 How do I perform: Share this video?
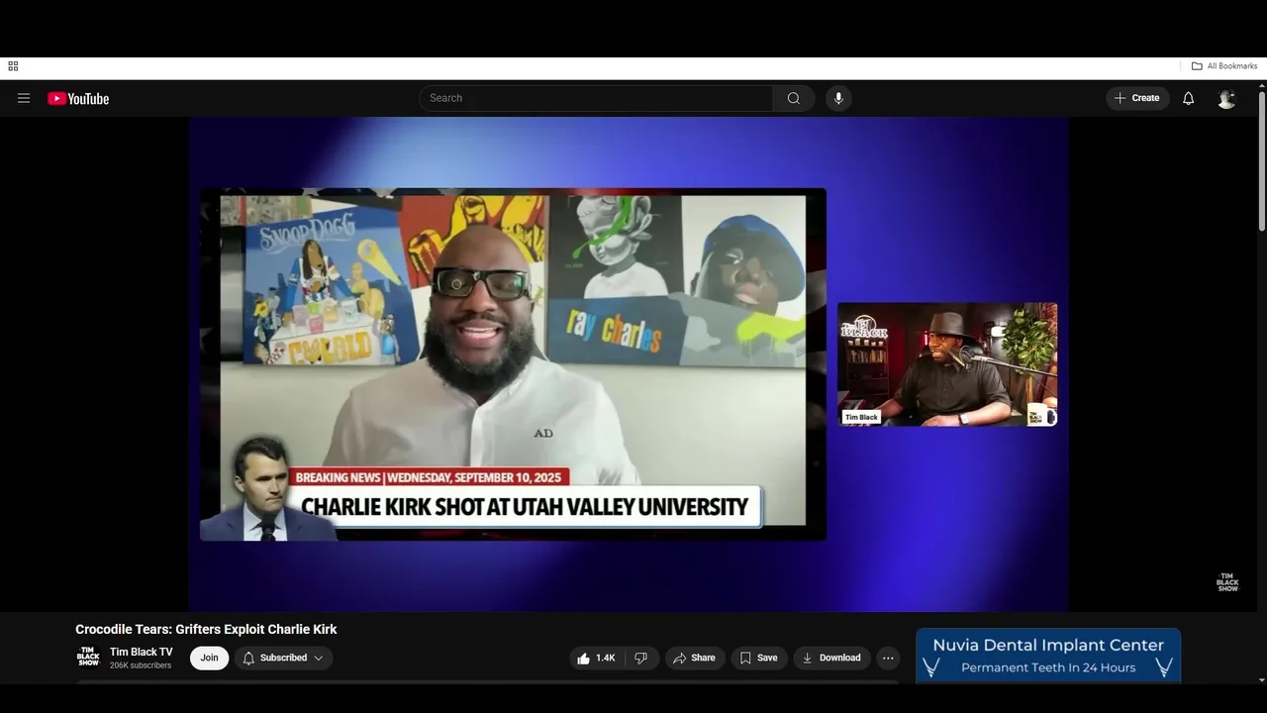coord(694,658)
